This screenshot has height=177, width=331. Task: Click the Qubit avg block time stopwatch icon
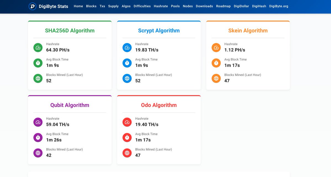pos(38,137)
